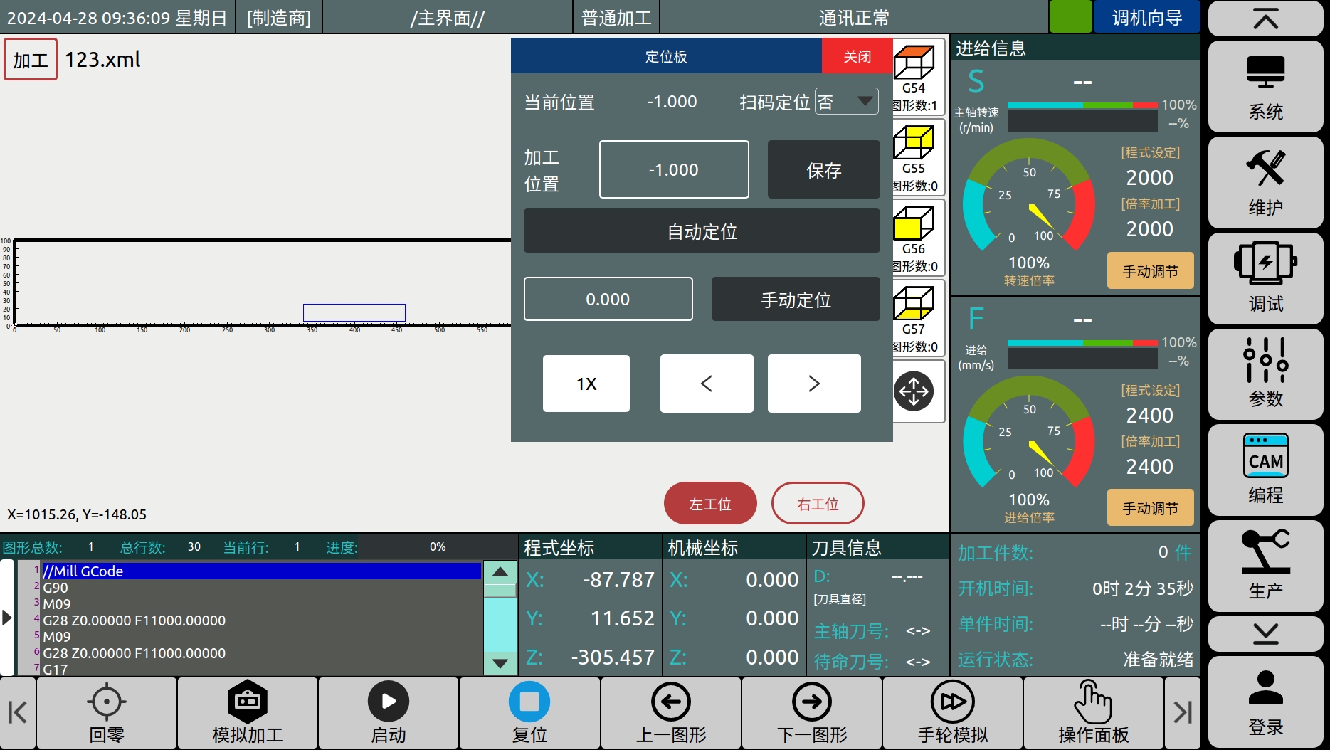Open the 参数 parameters menu
Viewport: 1330px width, 750px height.
(1265, 374)
